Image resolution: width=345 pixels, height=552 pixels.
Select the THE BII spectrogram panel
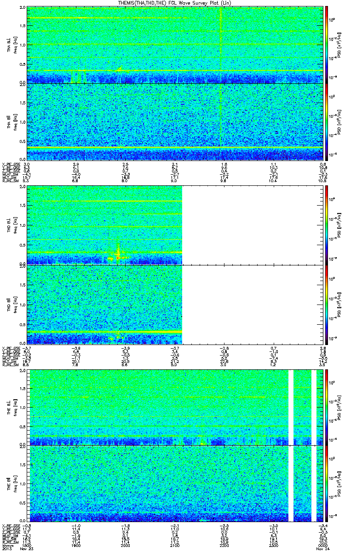point(175,483)
